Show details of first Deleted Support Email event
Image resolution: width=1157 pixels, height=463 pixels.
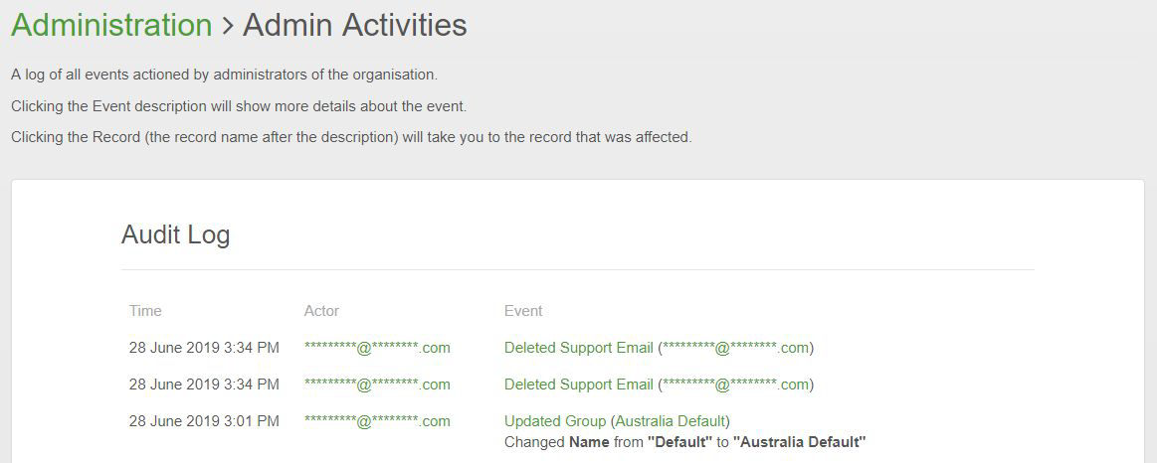point(578,348)
